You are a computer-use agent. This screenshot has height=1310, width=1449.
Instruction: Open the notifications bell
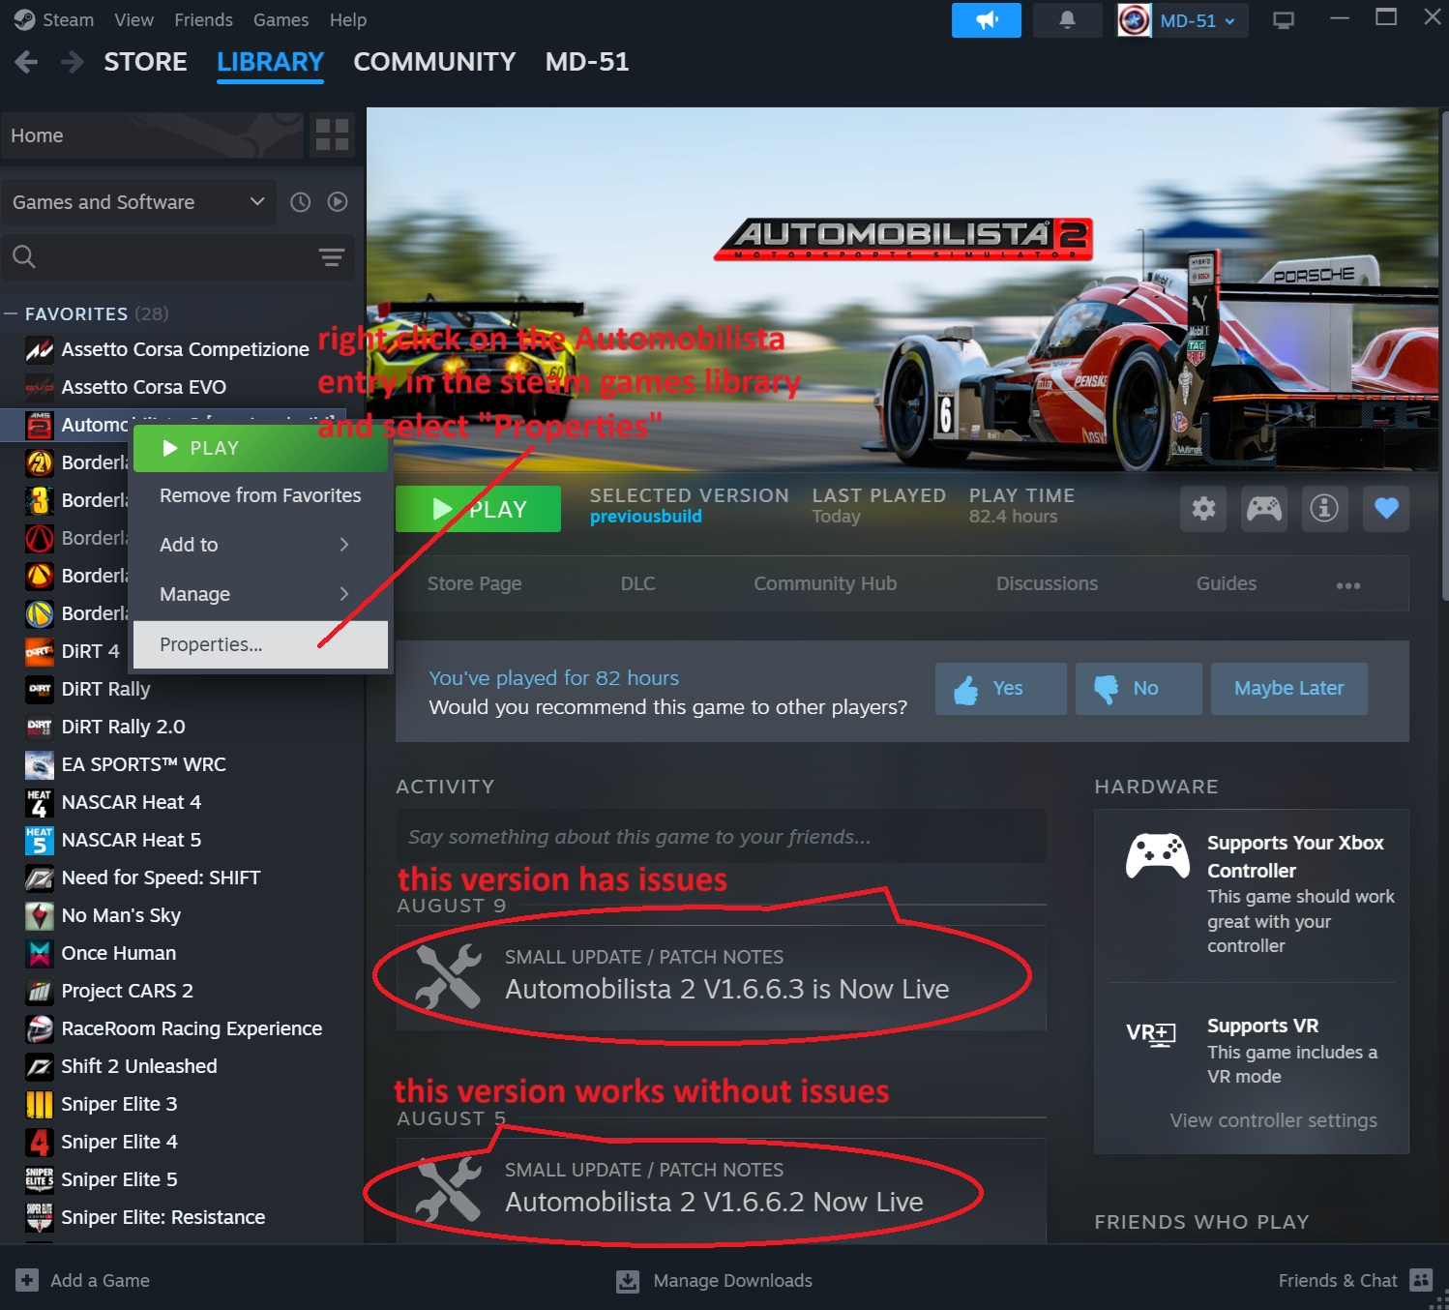coord(1067,20)
